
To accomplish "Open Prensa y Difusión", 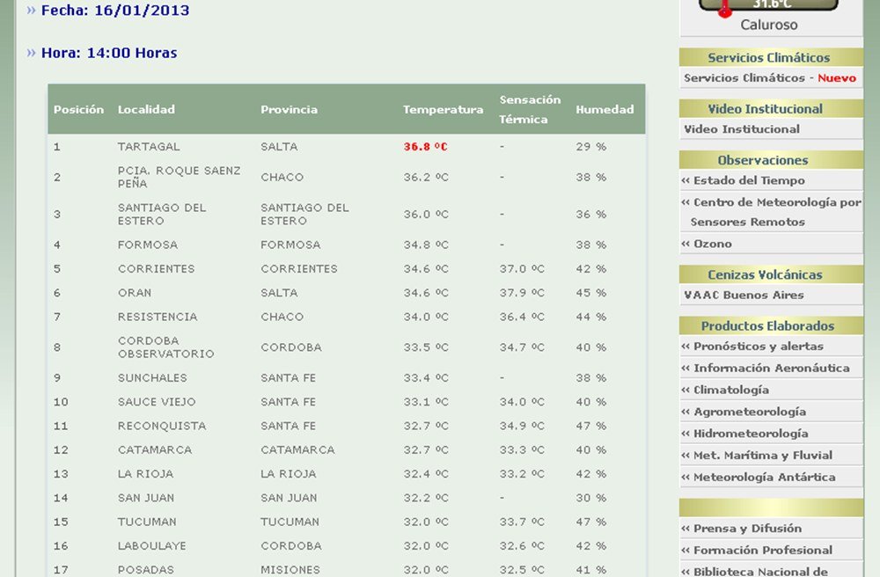I will [x=747, y=529].
